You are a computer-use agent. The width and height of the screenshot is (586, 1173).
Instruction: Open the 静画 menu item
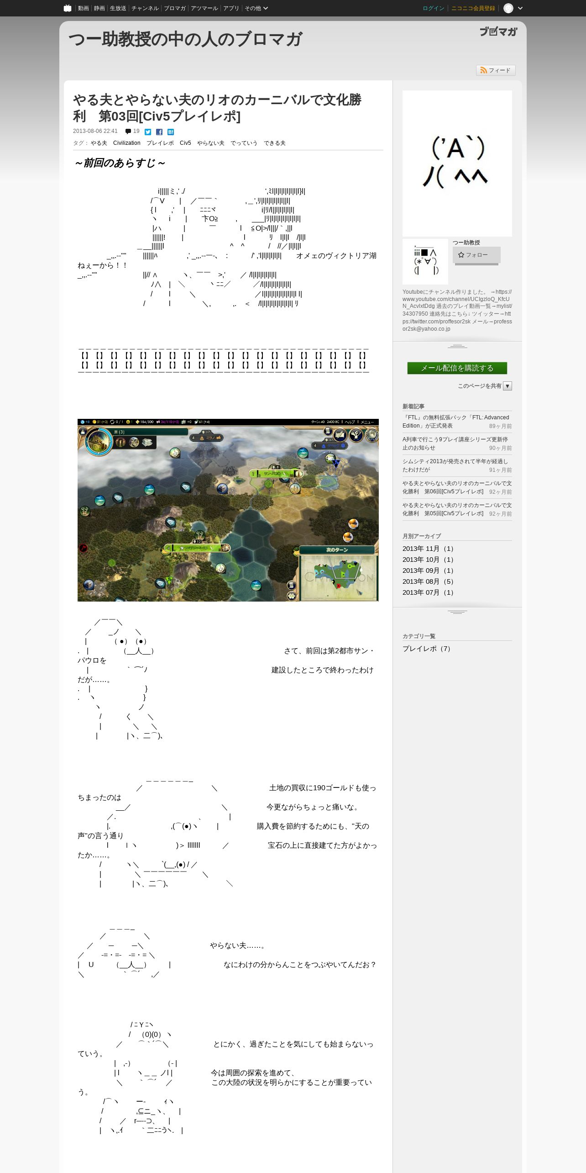tap(99, 8)
